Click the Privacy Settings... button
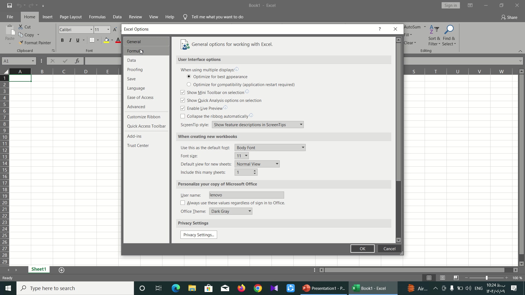The height and width of the screenshot is (295, 525). coord(199,235)
